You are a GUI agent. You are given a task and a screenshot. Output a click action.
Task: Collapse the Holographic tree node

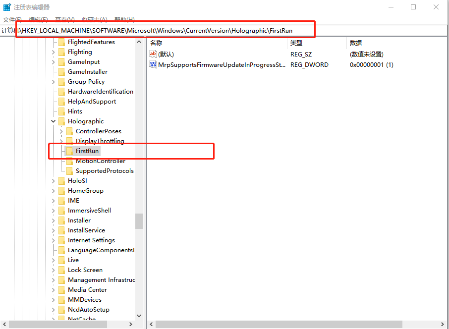pyautogui.click(x=53, y=121)
